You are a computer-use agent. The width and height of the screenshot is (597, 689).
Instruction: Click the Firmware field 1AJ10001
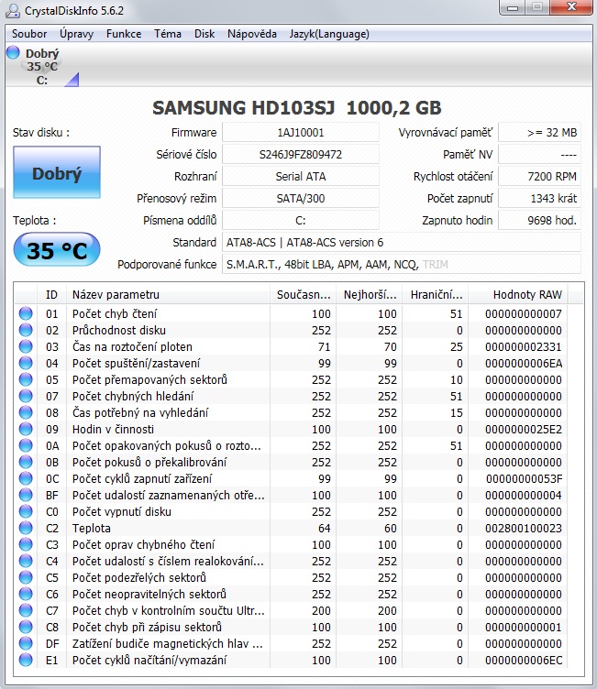tap(301, 132)
